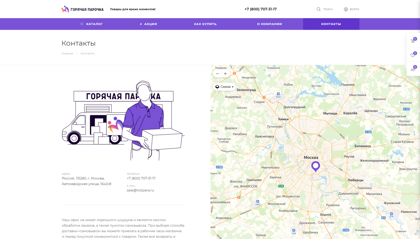420x239 pixels.
Task: Click the Поиск search link
Action: (328, 9)
